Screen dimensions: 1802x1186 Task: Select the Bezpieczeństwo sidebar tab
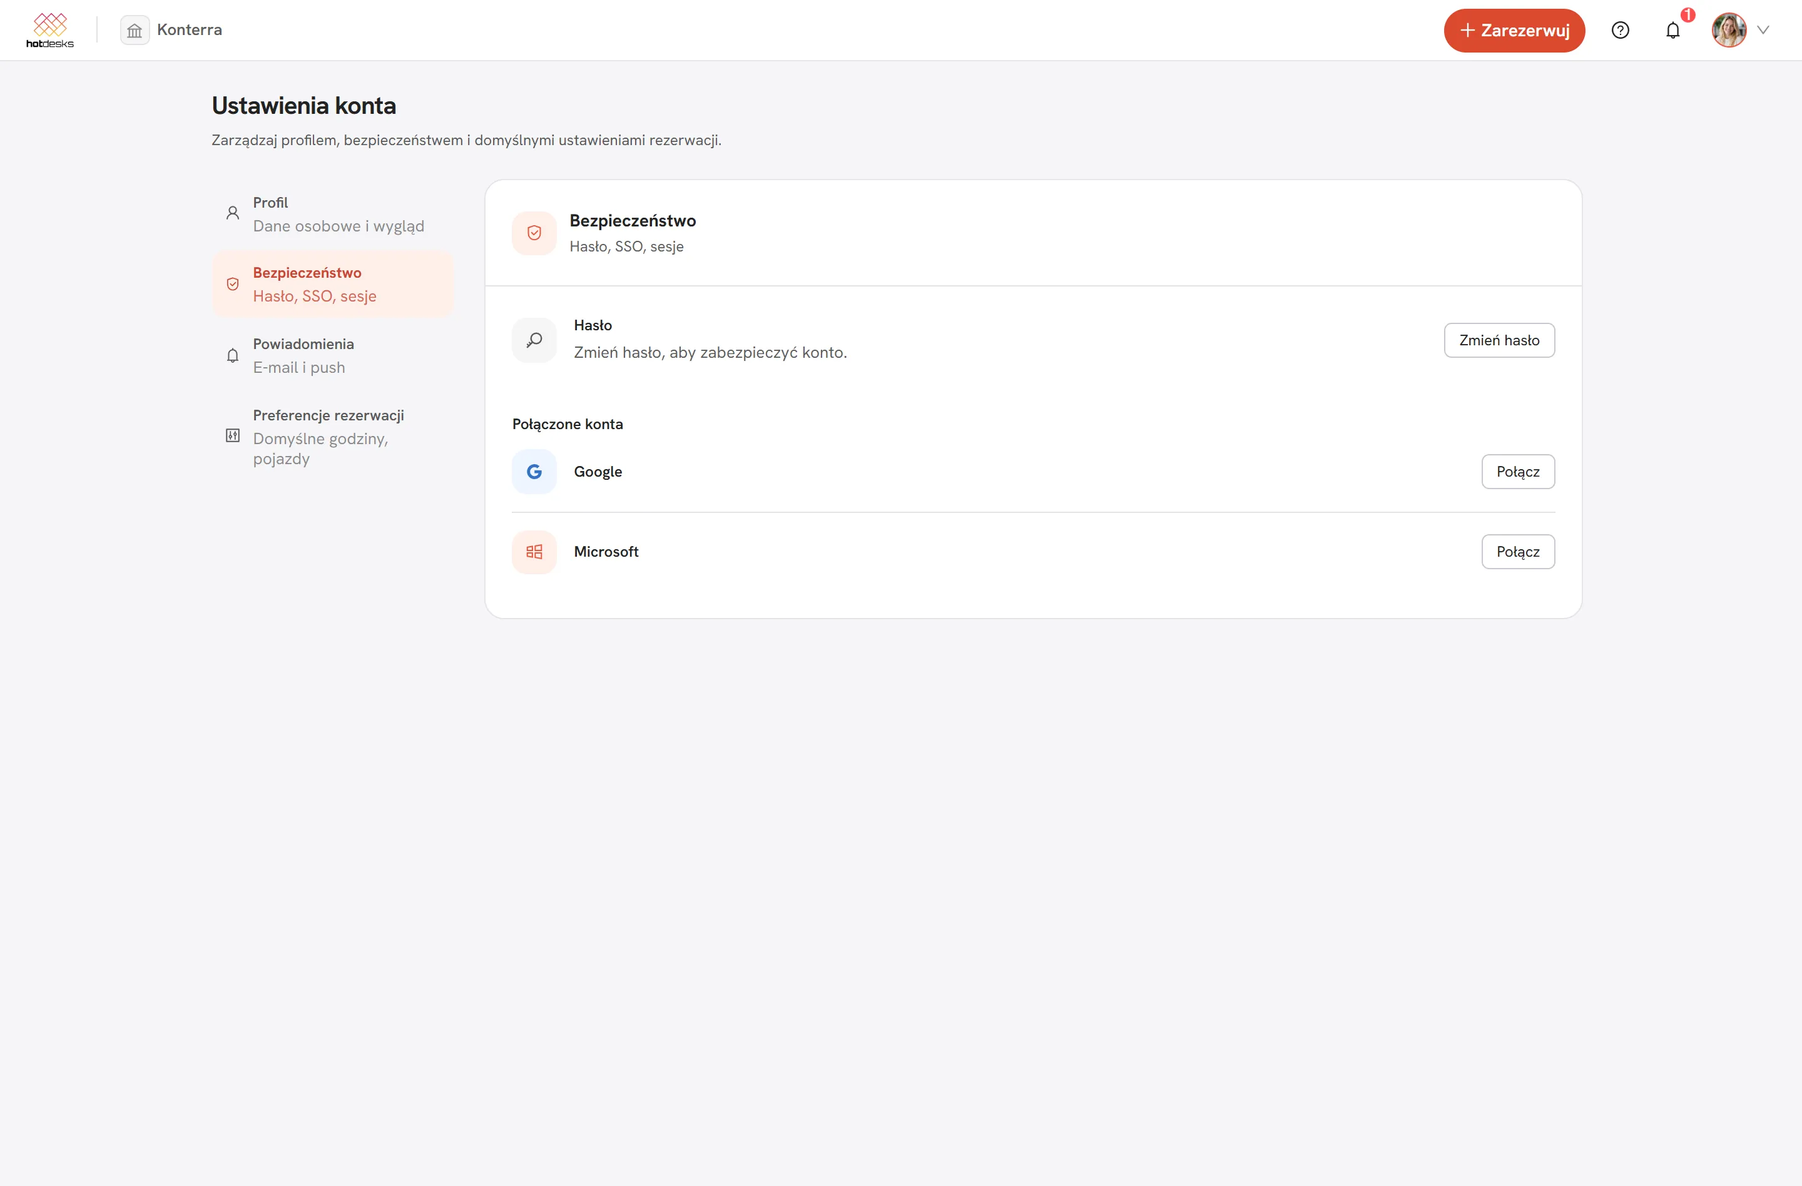pos(333,285)
